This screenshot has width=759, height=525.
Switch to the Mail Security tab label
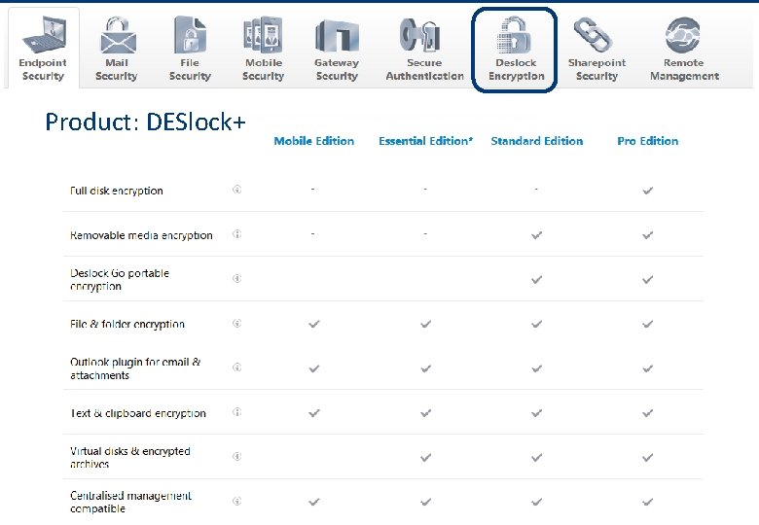click(116, 69)
